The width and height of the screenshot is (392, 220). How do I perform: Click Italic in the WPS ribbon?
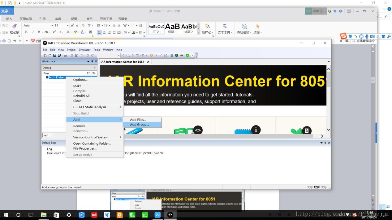pos(32,32)
